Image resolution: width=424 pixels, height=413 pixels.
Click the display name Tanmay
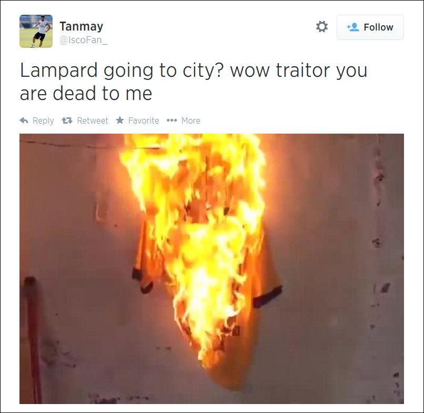[x=82, y=26]
